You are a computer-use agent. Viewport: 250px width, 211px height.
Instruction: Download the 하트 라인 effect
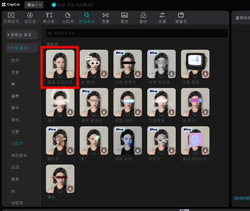pyautogui.click(x=137, y=112)
